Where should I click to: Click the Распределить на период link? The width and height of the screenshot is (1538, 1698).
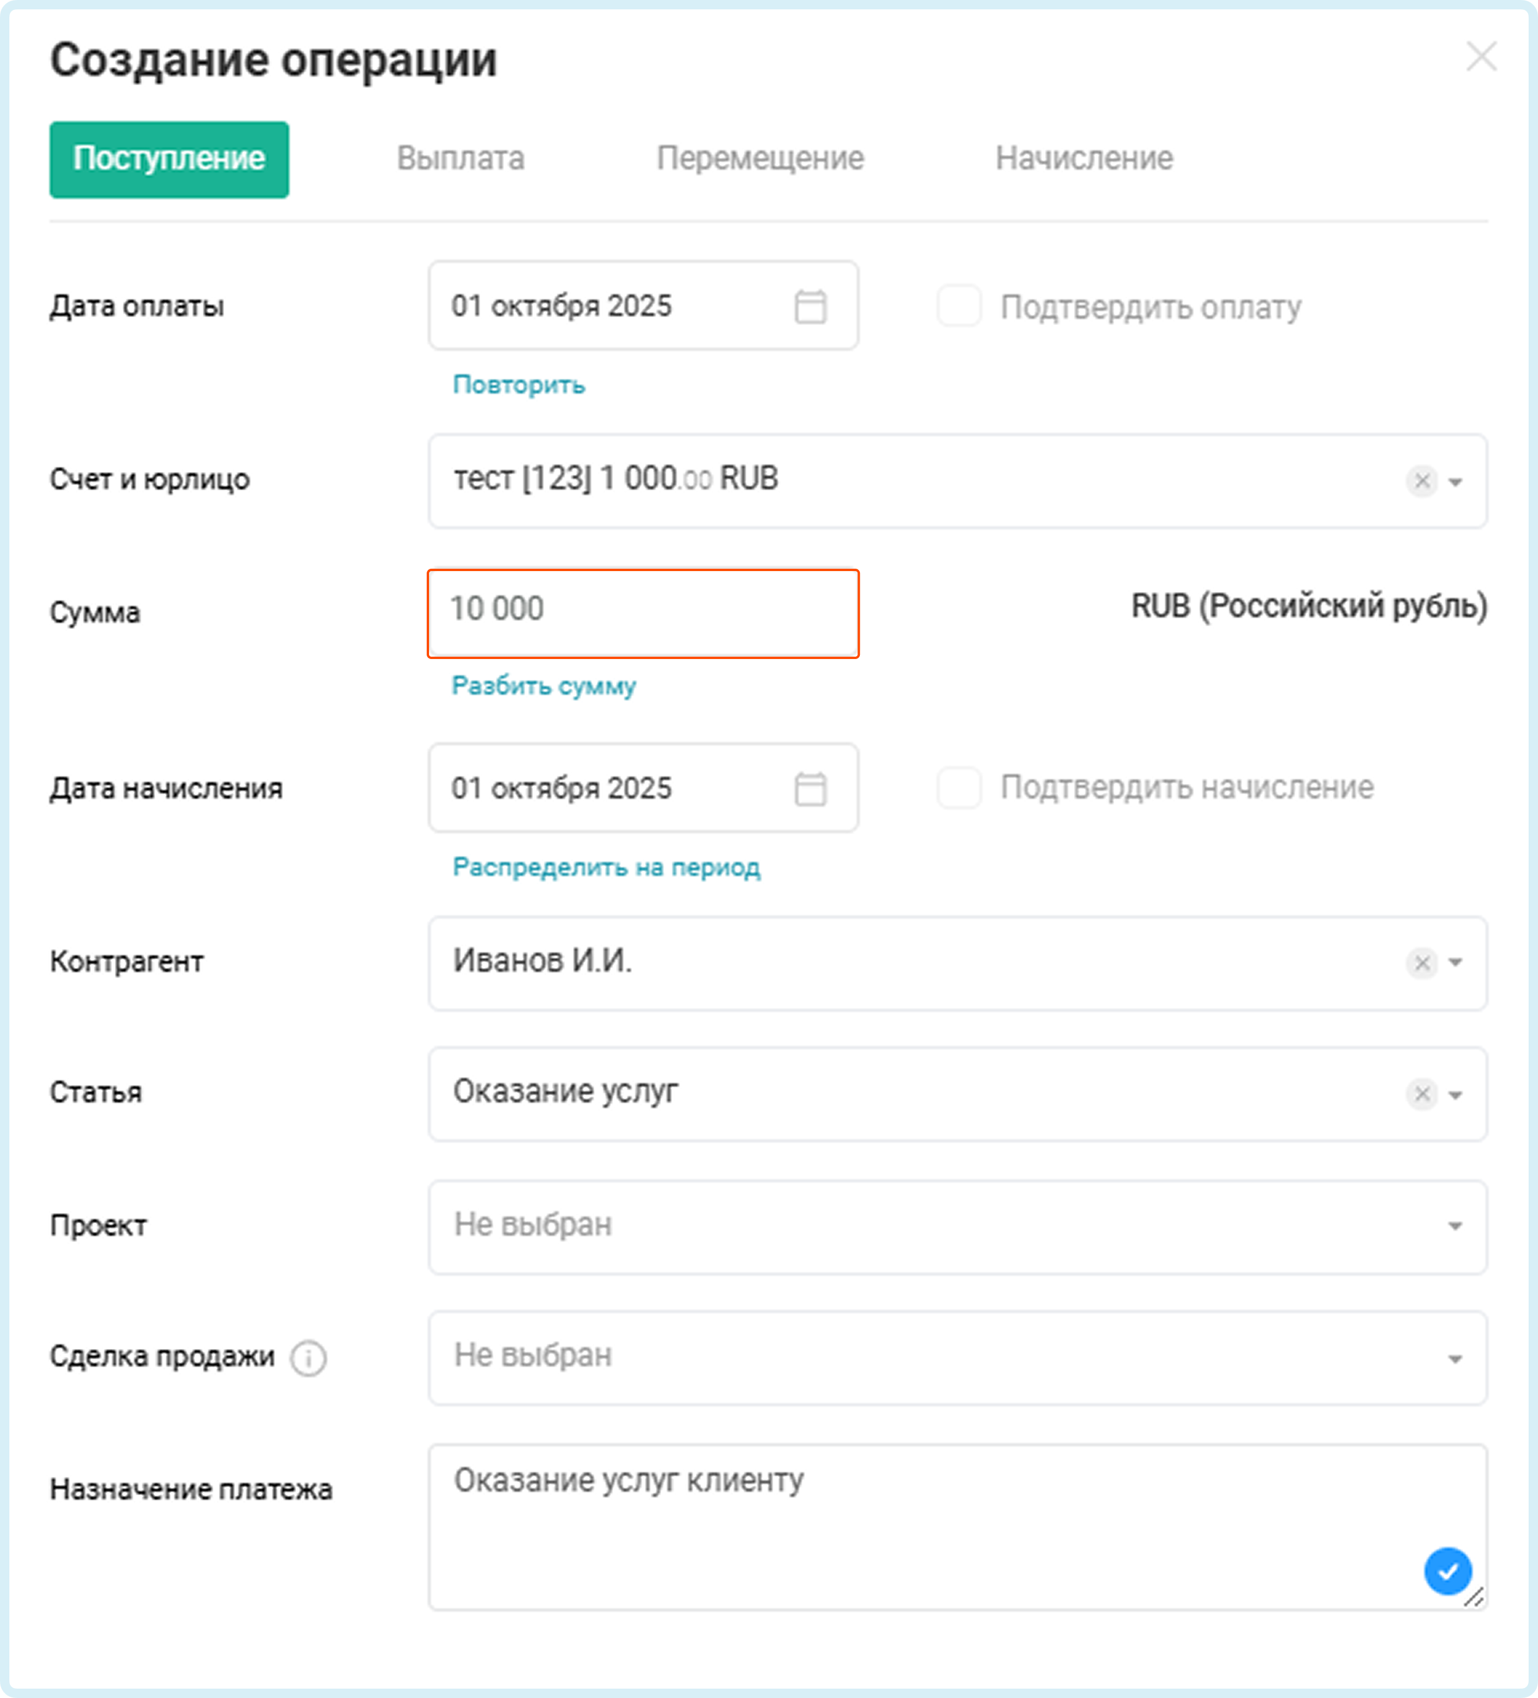point(606,867)
